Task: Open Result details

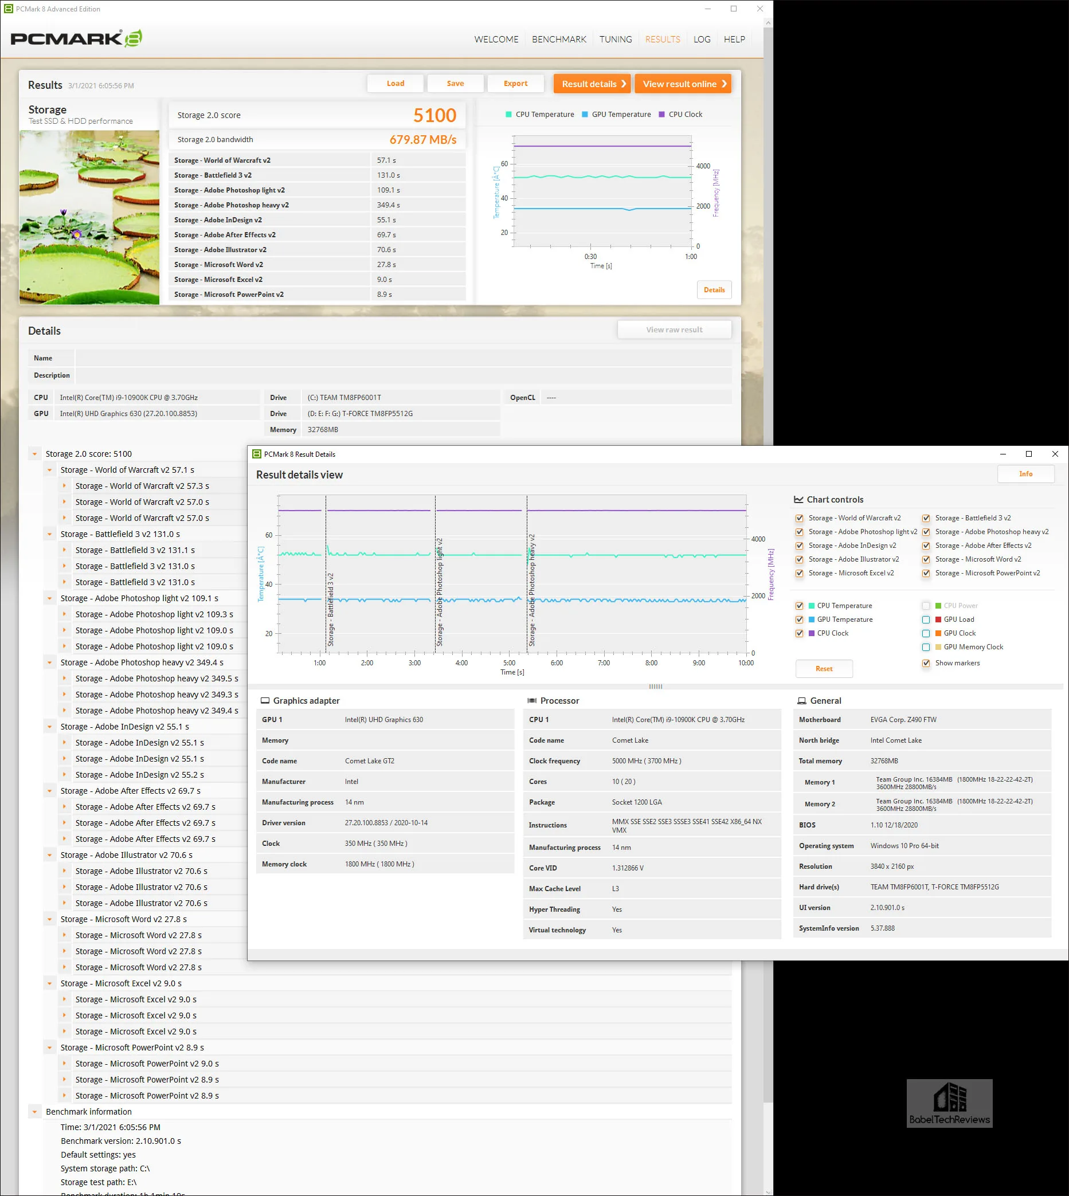Action: [592, 84]
